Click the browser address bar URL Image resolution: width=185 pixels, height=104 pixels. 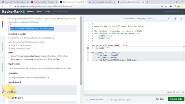[44, 6]
